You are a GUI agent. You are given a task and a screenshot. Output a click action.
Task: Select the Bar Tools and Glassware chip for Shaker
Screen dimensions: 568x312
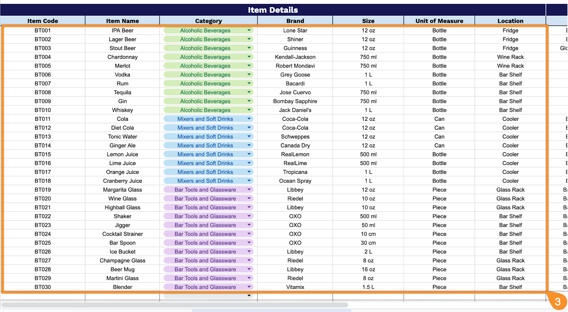point(204,216)
